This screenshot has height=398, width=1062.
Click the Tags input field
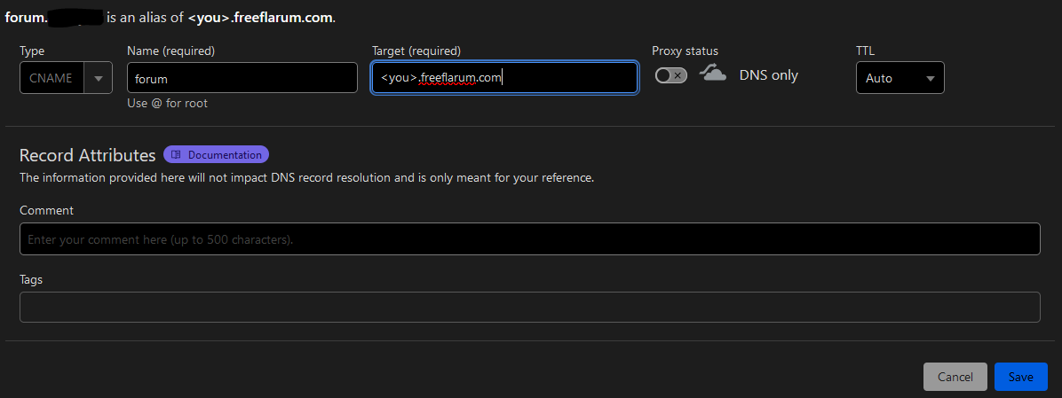point(529,308)
